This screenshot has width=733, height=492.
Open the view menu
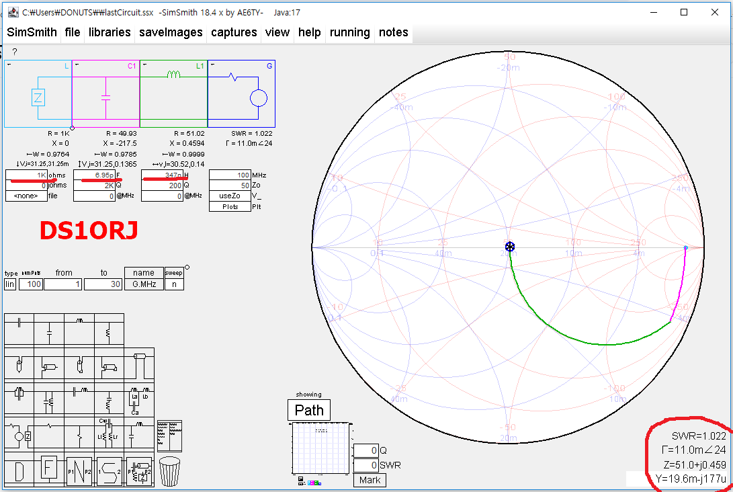point(277,32)
